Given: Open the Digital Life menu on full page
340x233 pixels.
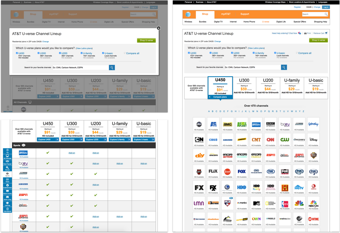Looking at the screenshot, I should (281, 22).
